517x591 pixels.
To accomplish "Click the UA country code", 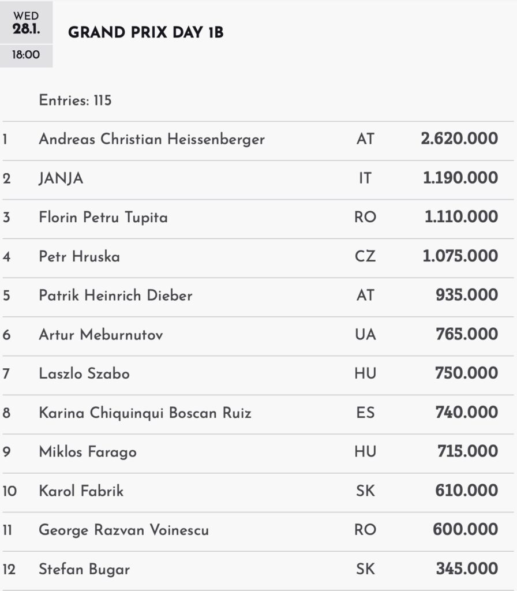I will coord(365,335).
